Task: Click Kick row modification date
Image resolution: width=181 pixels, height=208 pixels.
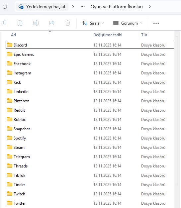Action: click(107, 82)
